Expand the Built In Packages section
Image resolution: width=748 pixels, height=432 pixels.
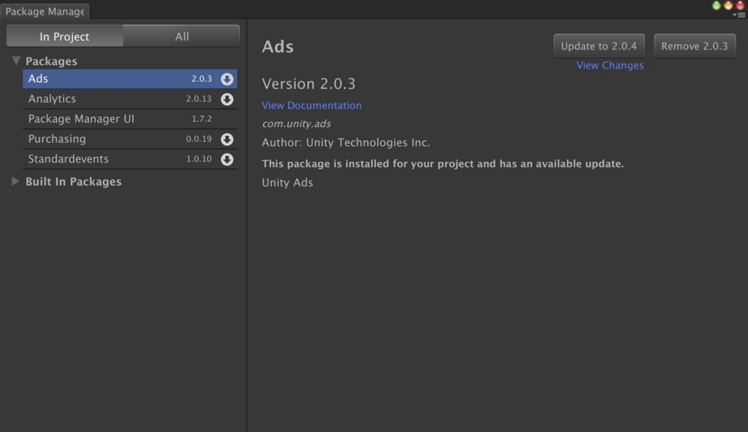coord(15,181)
